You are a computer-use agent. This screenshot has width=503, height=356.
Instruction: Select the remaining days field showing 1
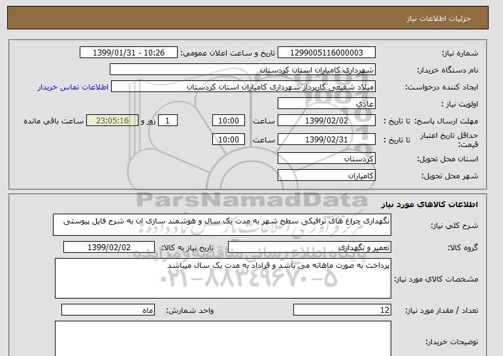[x=167, y=121]
